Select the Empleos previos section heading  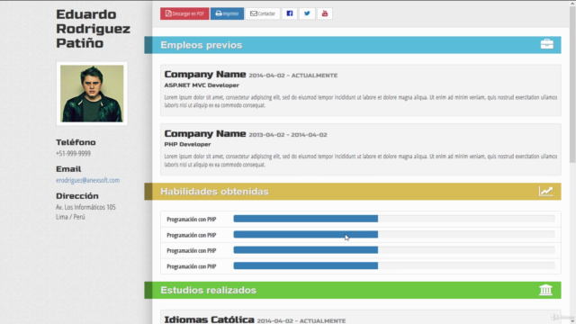202,45
